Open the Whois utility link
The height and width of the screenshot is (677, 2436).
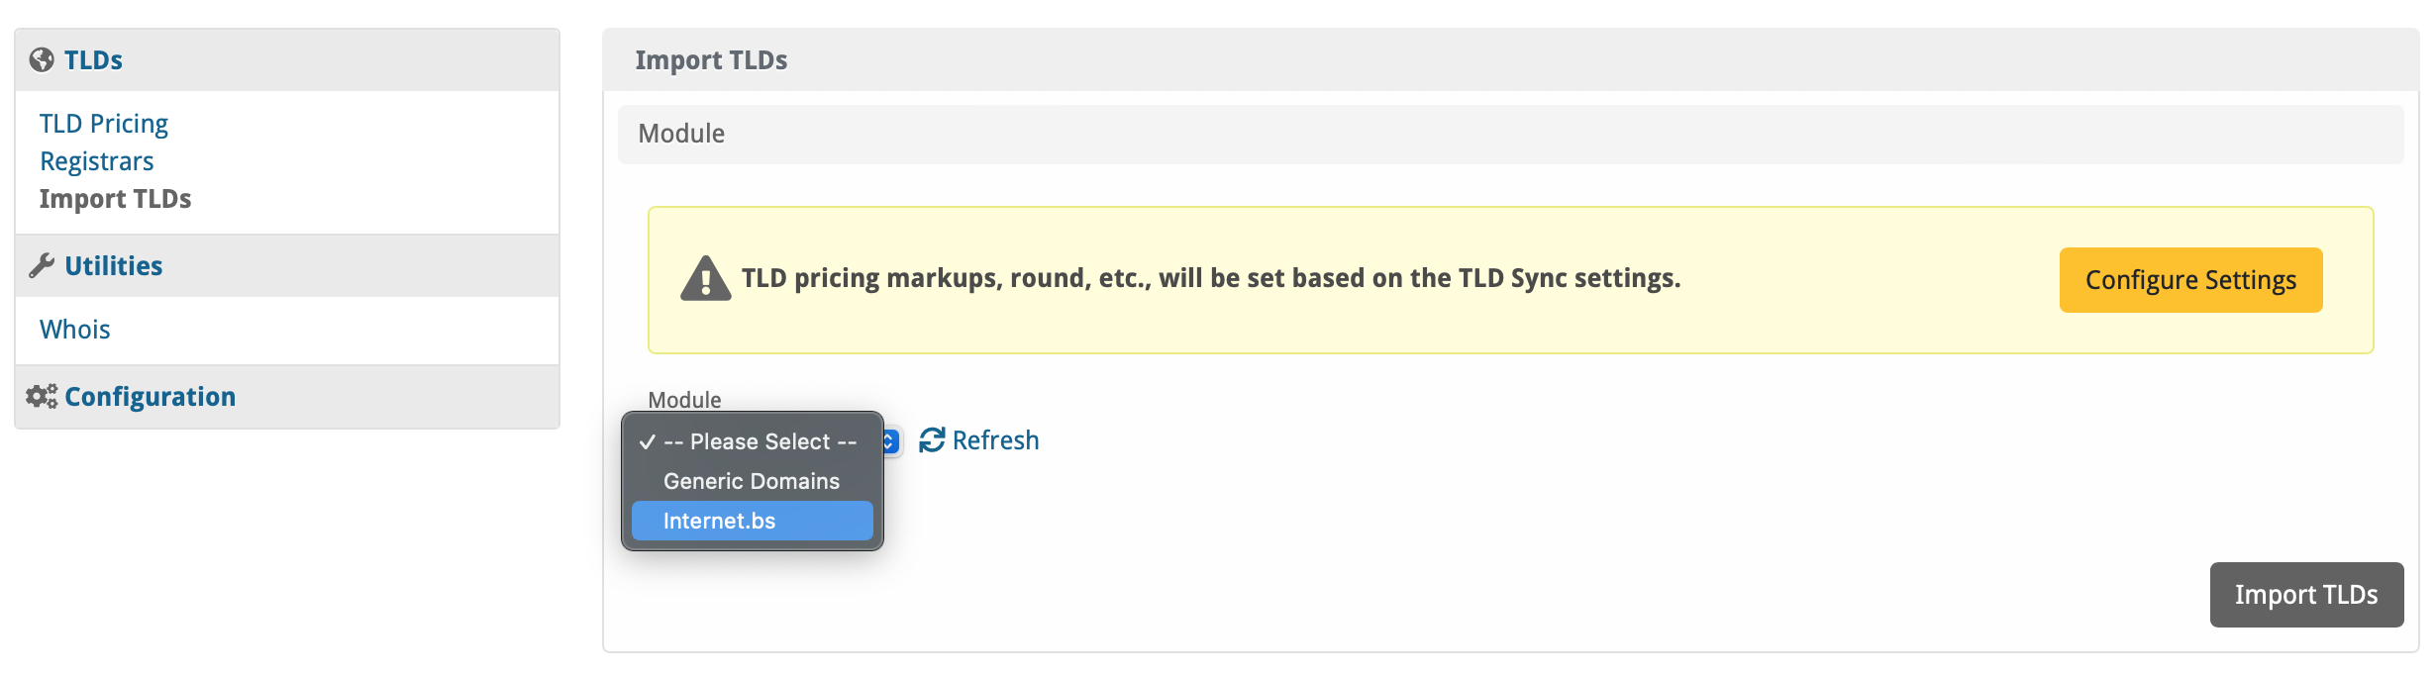75,330
